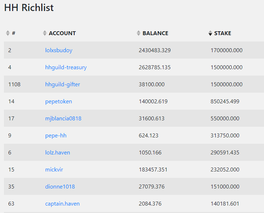Image resolution: width=264 pixels, height=213 pixels.
Task: Select the mjblancia0818 account link
Action: click(63, 119)
